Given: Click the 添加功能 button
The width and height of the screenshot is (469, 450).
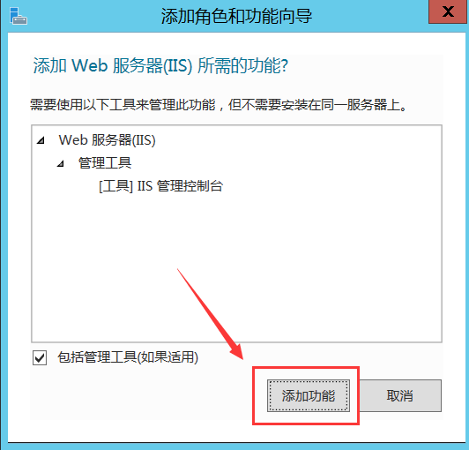Looking at the screenshot, I should point(309,396).
